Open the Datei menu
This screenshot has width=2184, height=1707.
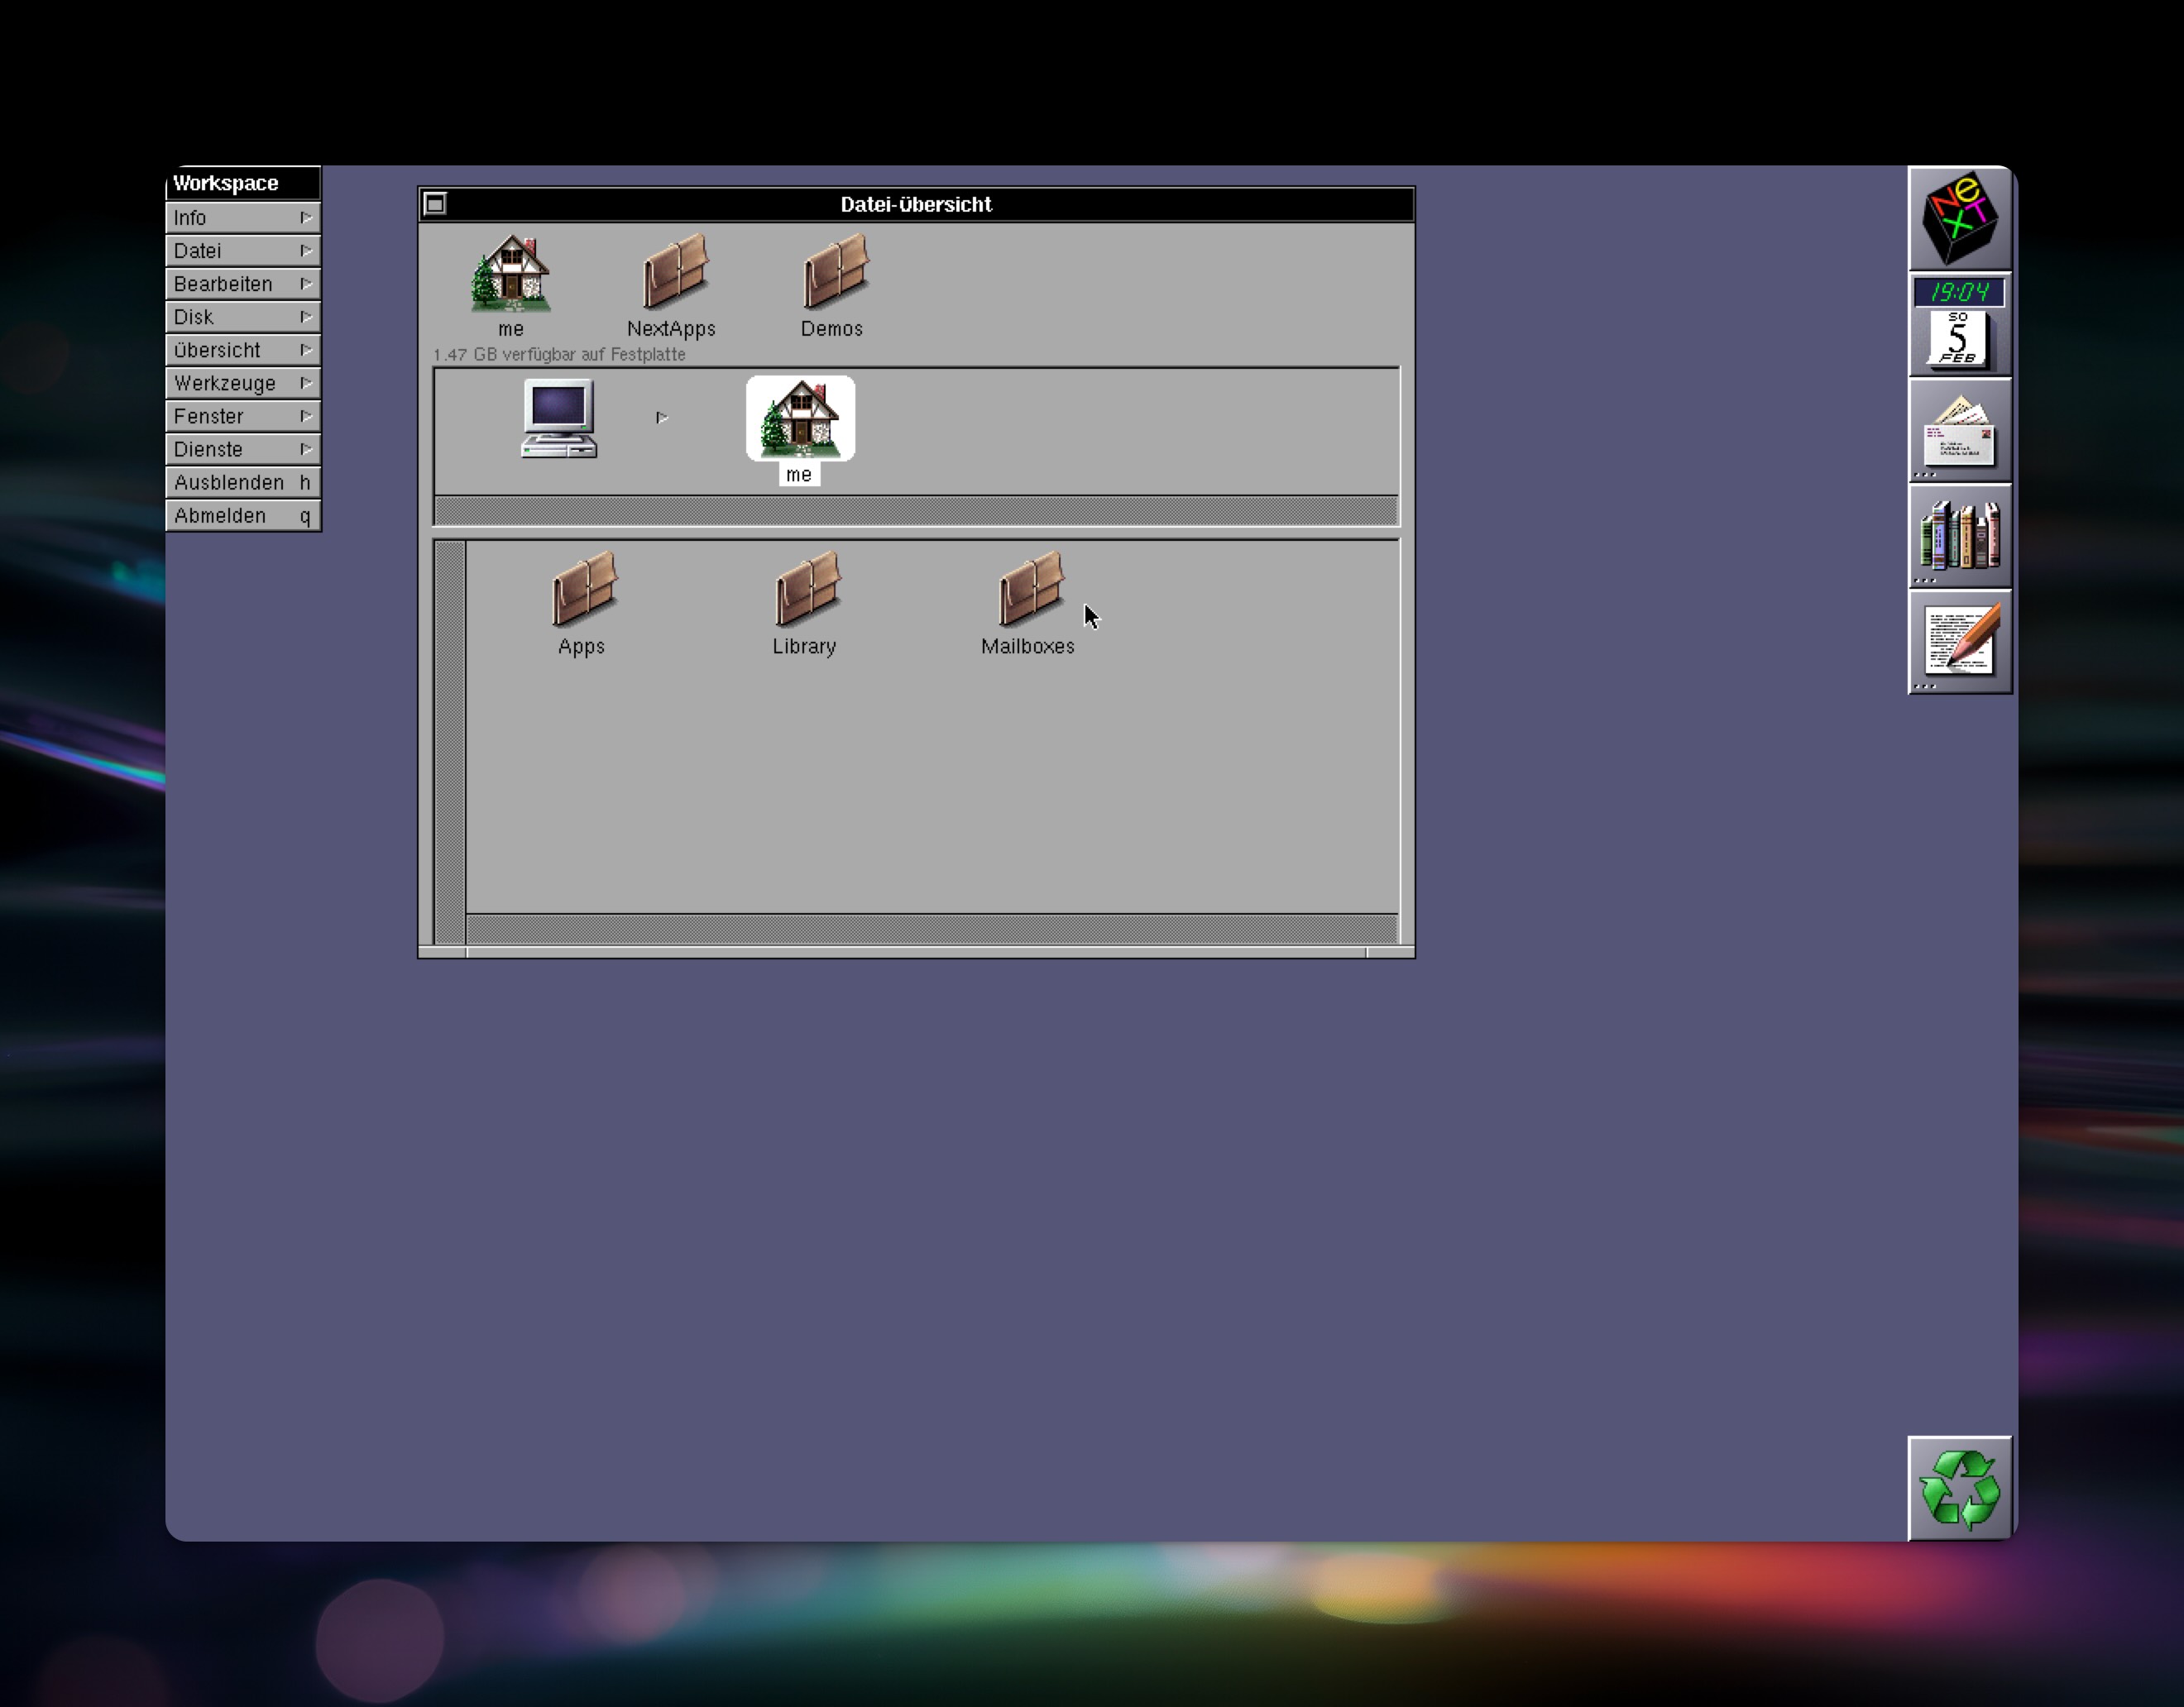pos(243,251)
